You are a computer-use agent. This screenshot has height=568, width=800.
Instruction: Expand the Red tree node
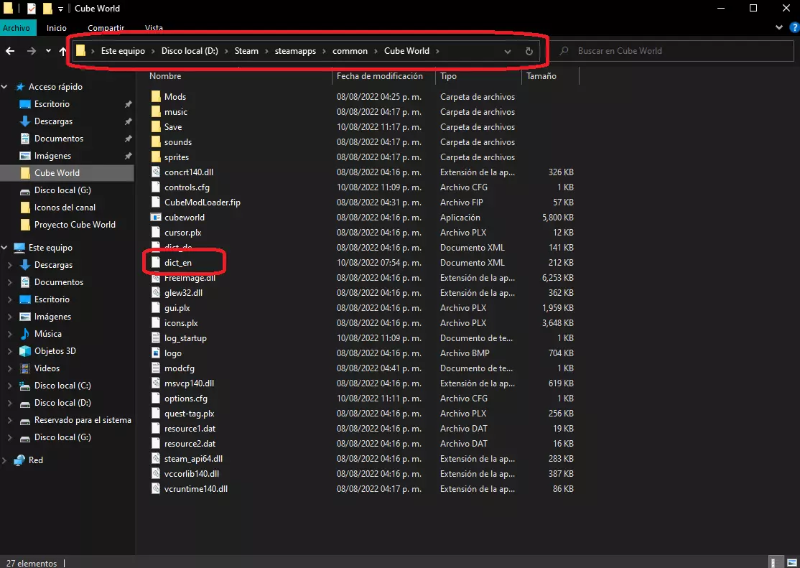pos(4,460)
